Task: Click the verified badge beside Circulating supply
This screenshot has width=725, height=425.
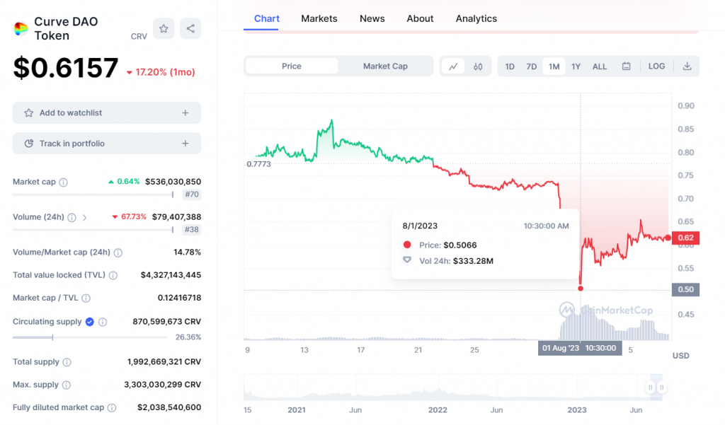Action: pyautogui.click(x=90, y=322)
